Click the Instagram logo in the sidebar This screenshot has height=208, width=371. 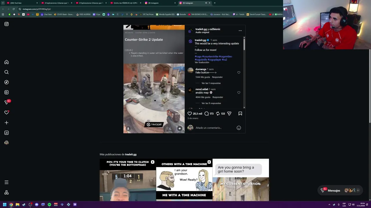click(x=6, y=24)
